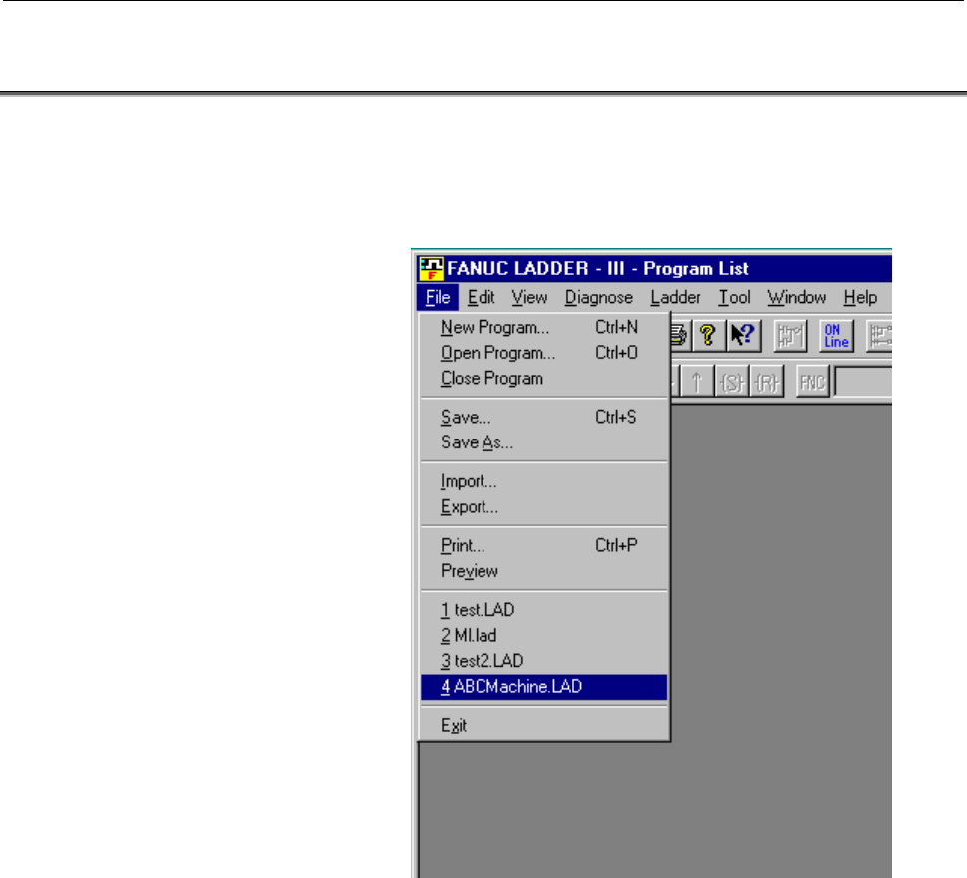Select Close Program menu entry
Viewport: 967px width, 878px height.
tap(544, 378)
